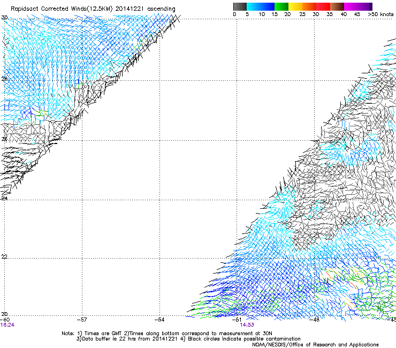Click the purple '16:24' swath time
The image size is (396, 348).
point(7,325)
